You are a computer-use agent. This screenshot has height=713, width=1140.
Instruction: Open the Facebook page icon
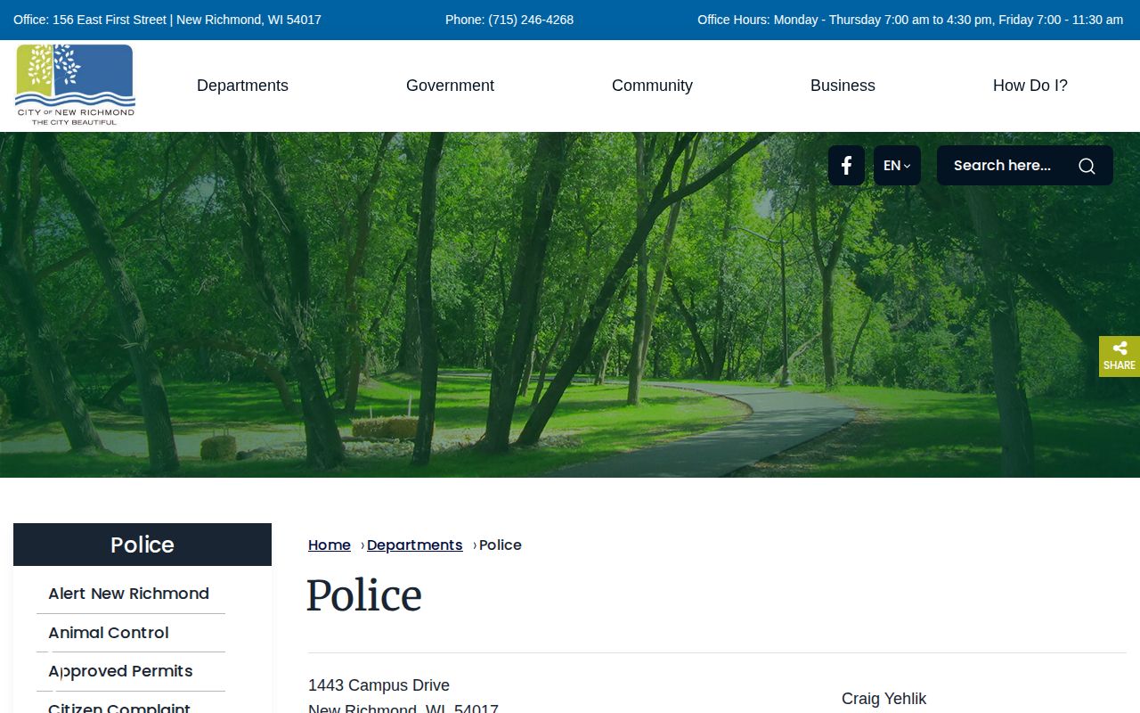(x=846, y=166)
